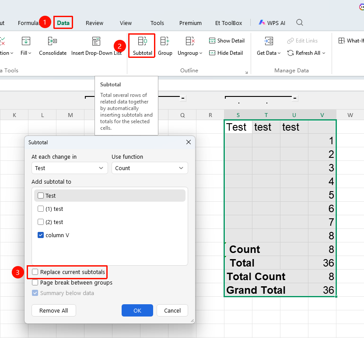Click the Remove All button
The height and width of the screenshot is (338, 364).
[54, 310]
